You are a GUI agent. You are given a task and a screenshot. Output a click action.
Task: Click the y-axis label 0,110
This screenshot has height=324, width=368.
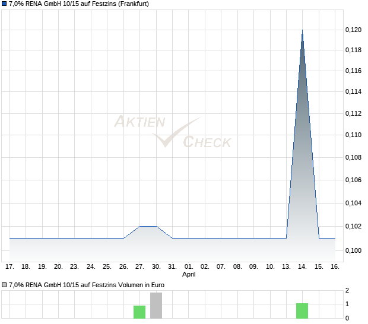(353, 135)
